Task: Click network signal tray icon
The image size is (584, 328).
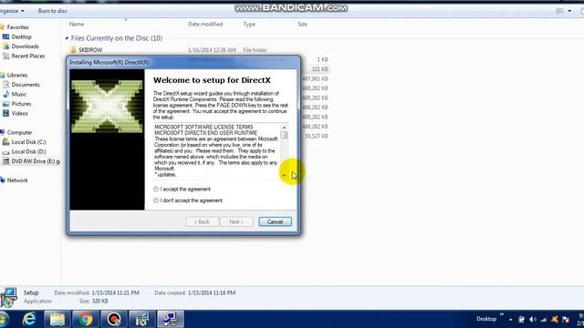Action: click(544, 320)
